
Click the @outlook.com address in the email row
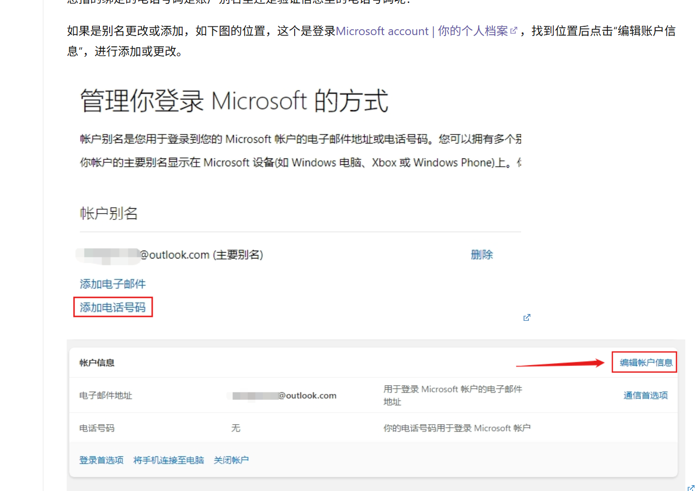pos(307,395)
